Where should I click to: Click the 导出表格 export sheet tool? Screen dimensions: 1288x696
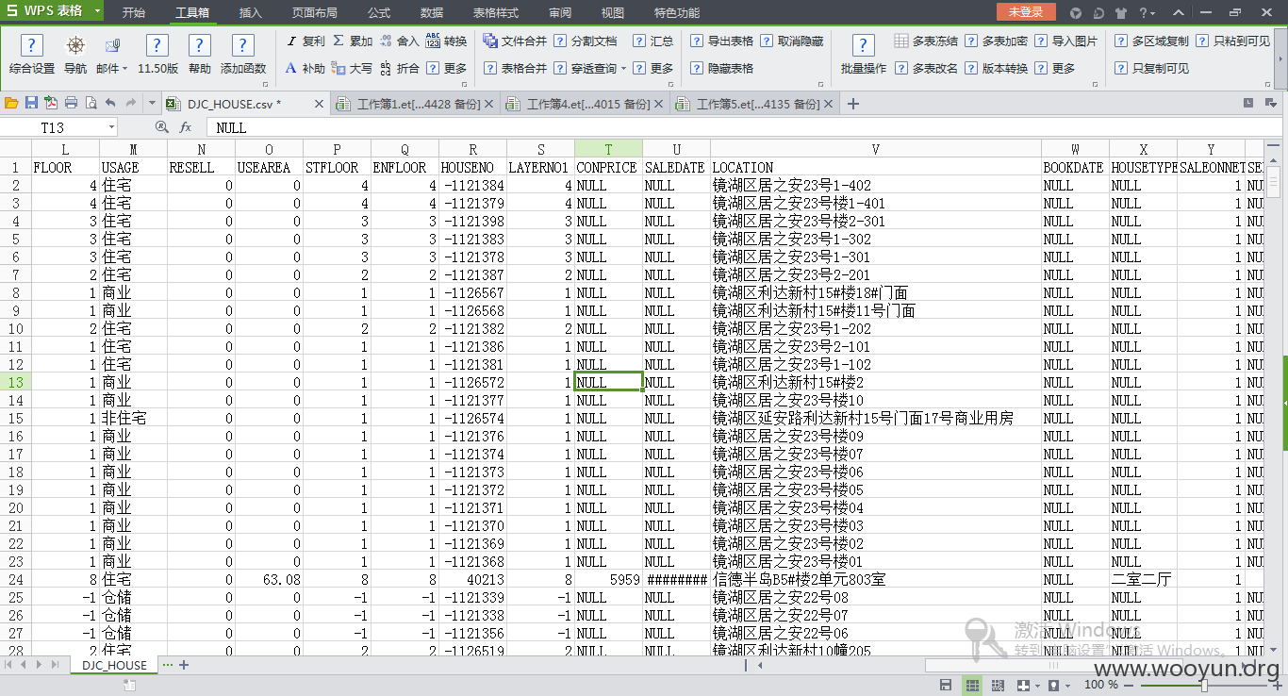[722, 41]
